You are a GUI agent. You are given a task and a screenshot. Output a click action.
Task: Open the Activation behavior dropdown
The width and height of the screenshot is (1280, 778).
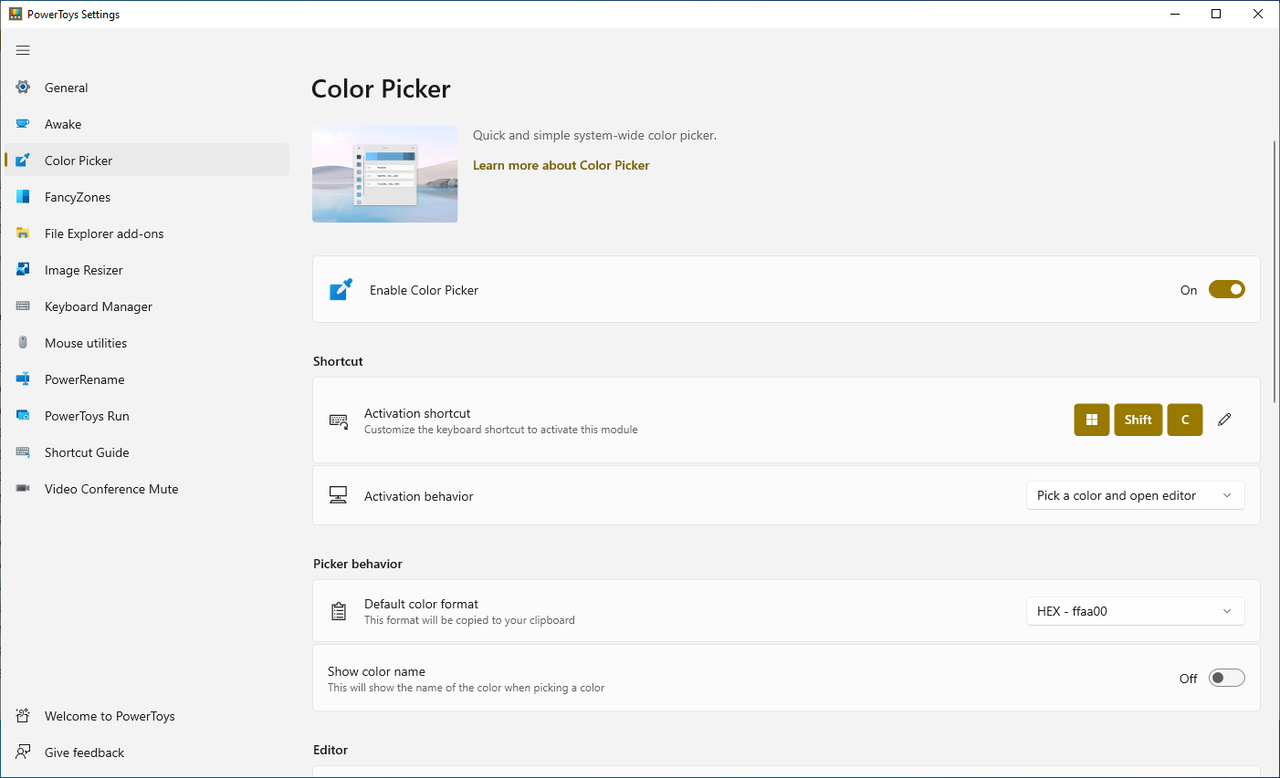[1135, 495]
